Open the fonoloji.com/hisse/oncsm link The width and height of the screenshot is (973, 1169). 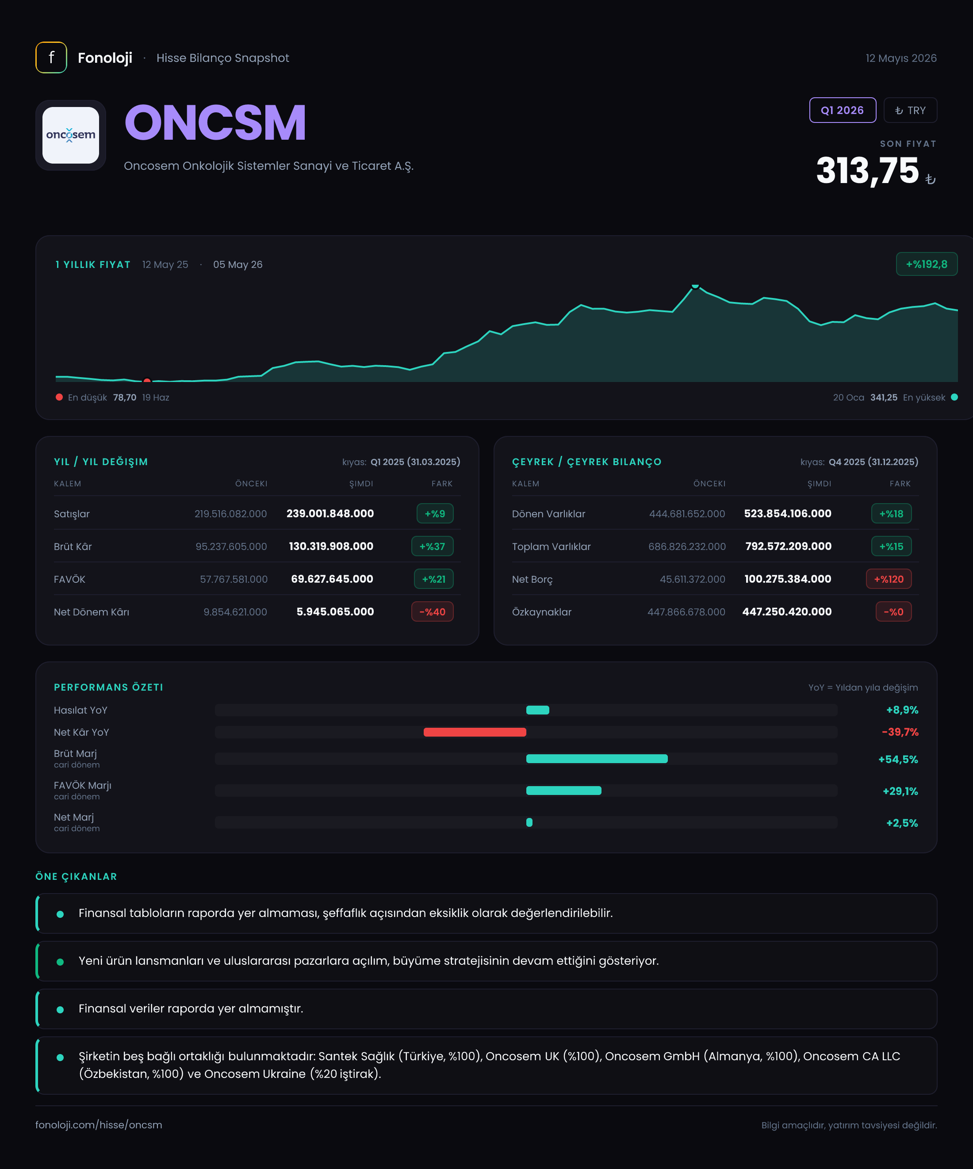click(99, 1124)
